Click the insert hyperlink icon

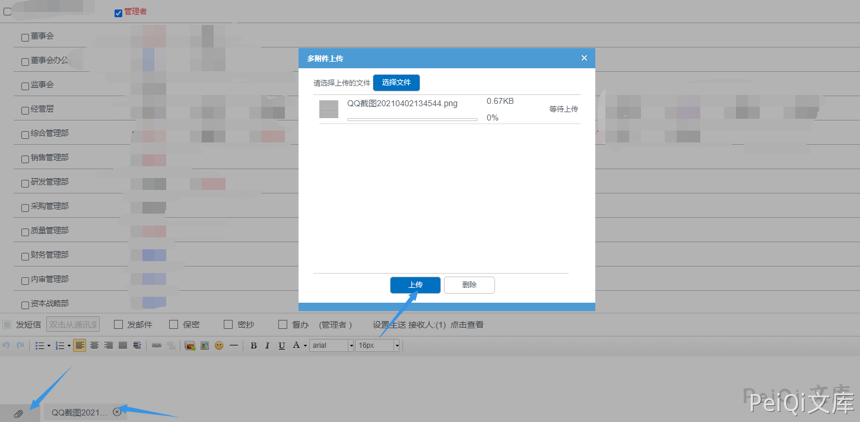point(157,345)
